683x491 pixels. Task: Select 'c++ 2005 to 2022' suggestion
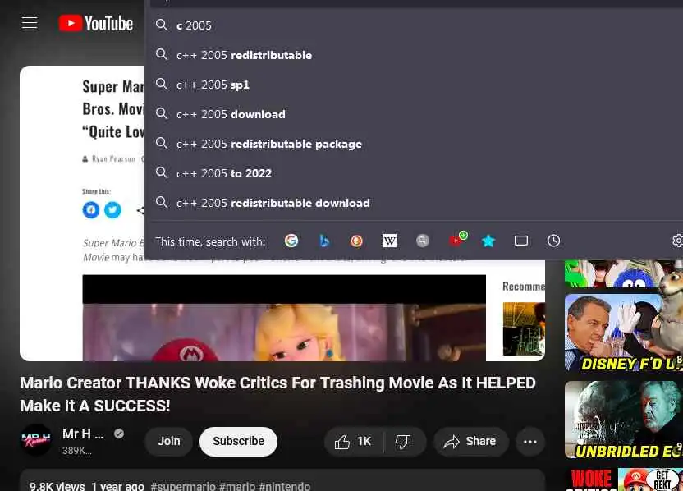click(414, 173)
